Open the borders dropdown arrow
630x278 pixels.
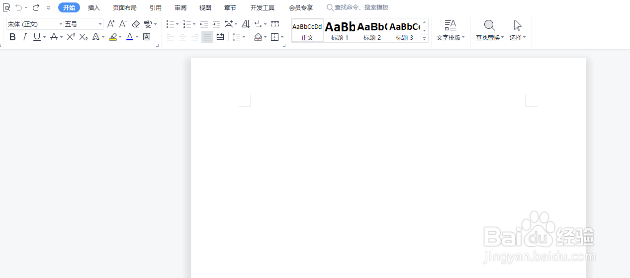click(282, 37)
